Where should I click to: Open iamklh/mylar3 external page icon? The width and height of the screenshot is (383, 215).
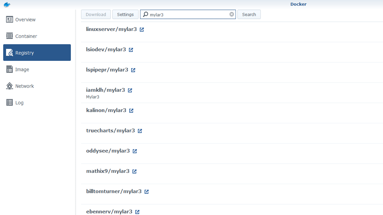(x=130, y=90)
